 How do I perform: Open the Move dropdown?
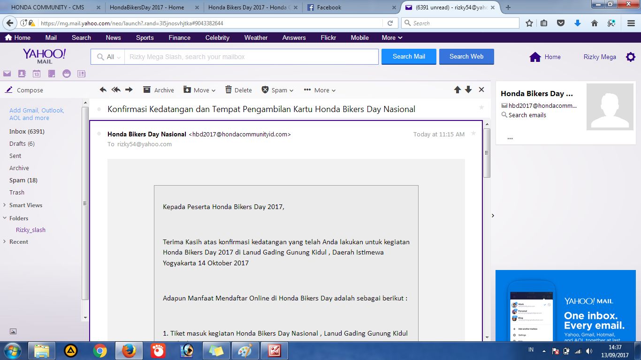coord(199,90)
